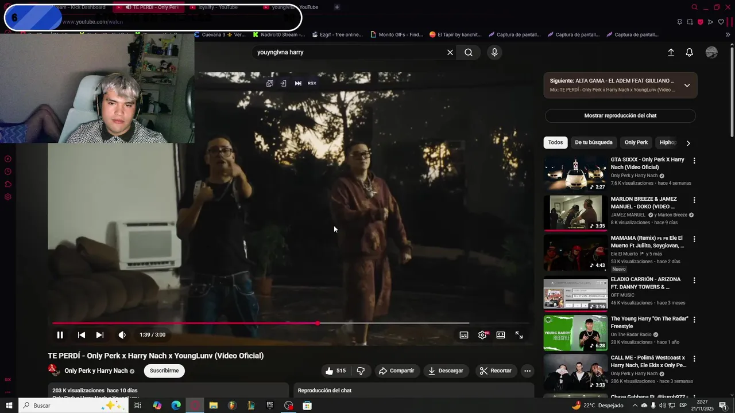Open a new browser tab
The width and height of the screenshot is (735, 413).
tap(337, 7)
